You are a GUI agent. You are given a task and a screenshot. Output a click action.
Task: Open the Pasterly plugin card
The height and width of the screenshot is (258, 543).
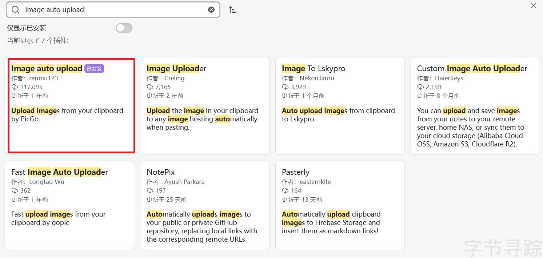[x=340, y=205]
